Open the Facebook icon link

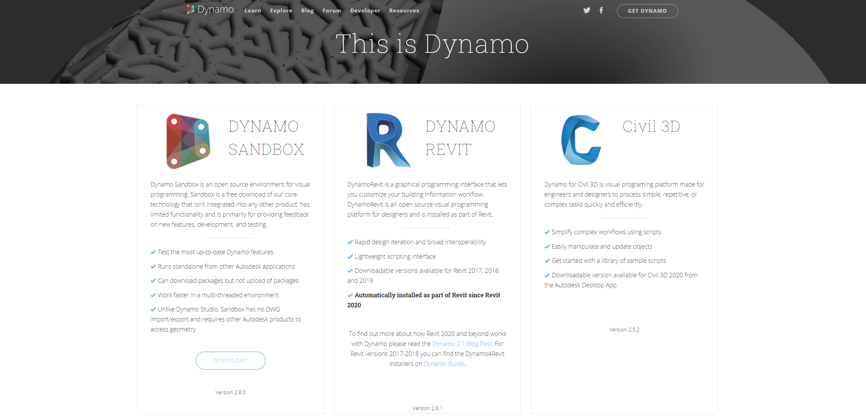click(601, 10)
